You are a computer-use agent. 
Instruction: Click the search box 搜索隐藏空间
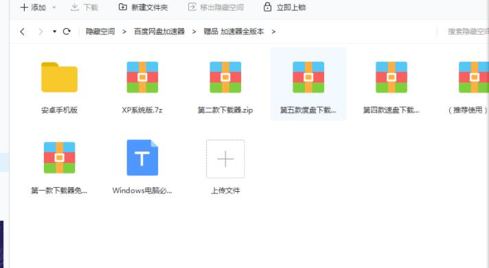point(468,32)
